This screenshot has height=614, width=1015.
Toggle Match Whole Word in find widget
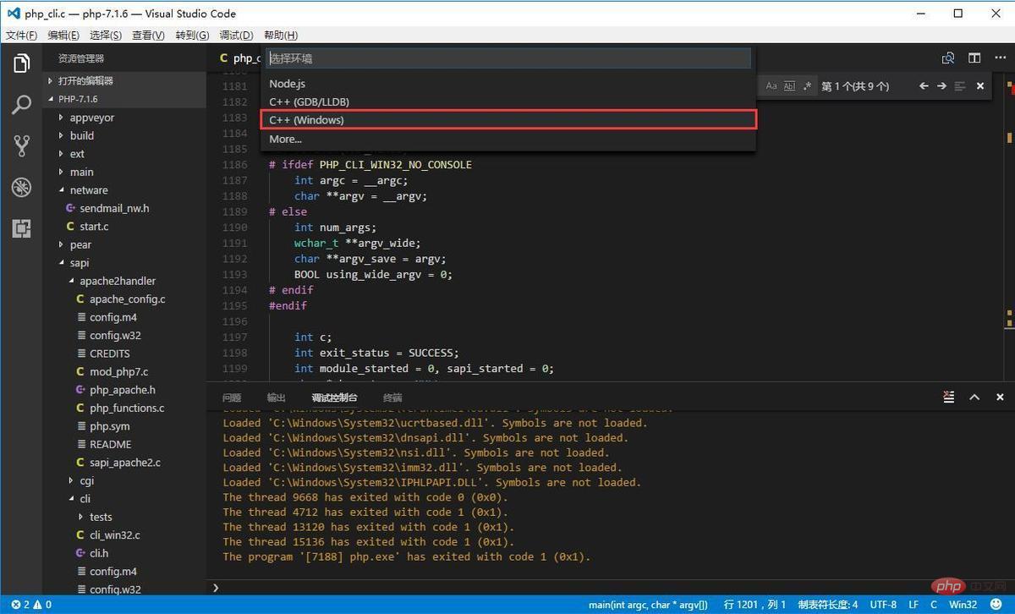click(789, 85)
